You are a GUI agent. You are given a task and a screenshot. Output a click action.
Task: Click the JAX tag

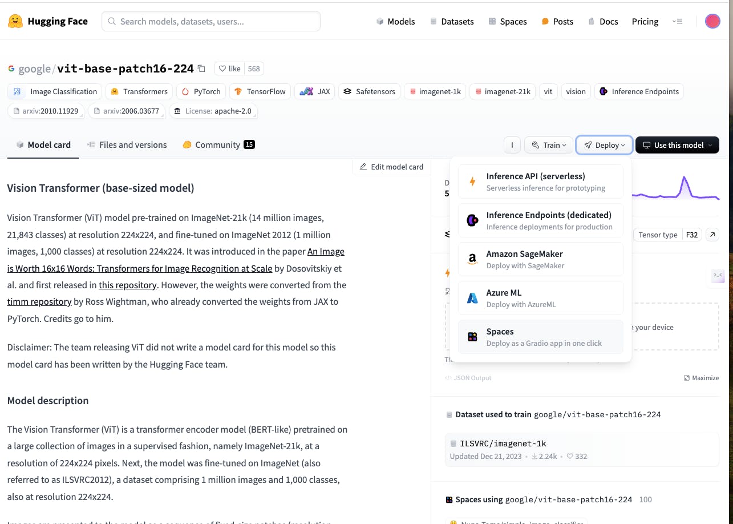point(315,91)
